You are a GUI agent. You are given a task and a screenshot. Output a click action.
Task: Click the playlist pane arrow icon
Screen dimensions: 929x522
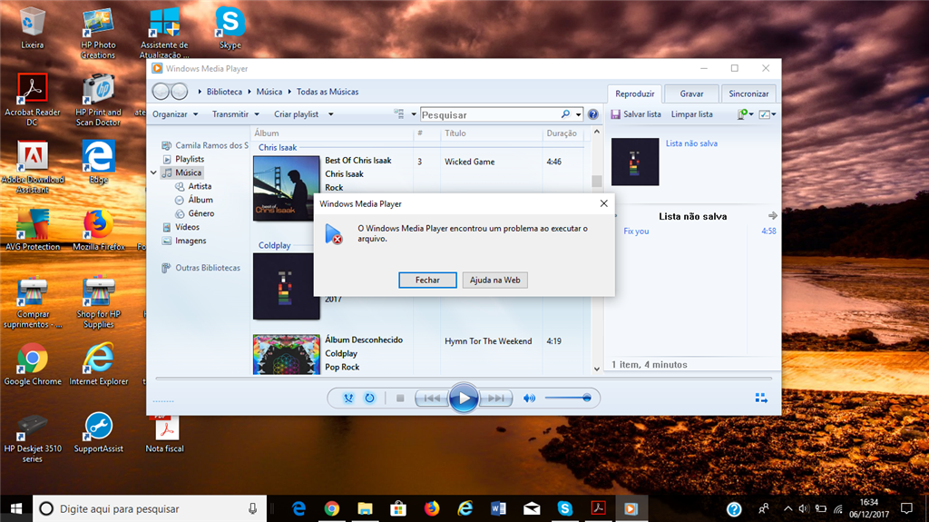tap(773, 216)
